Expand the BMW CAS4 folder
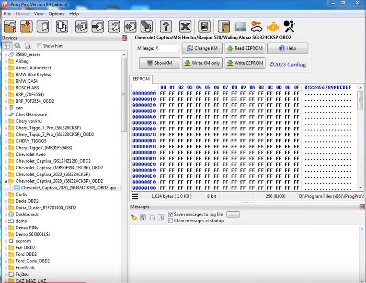 tap(6, 81)
